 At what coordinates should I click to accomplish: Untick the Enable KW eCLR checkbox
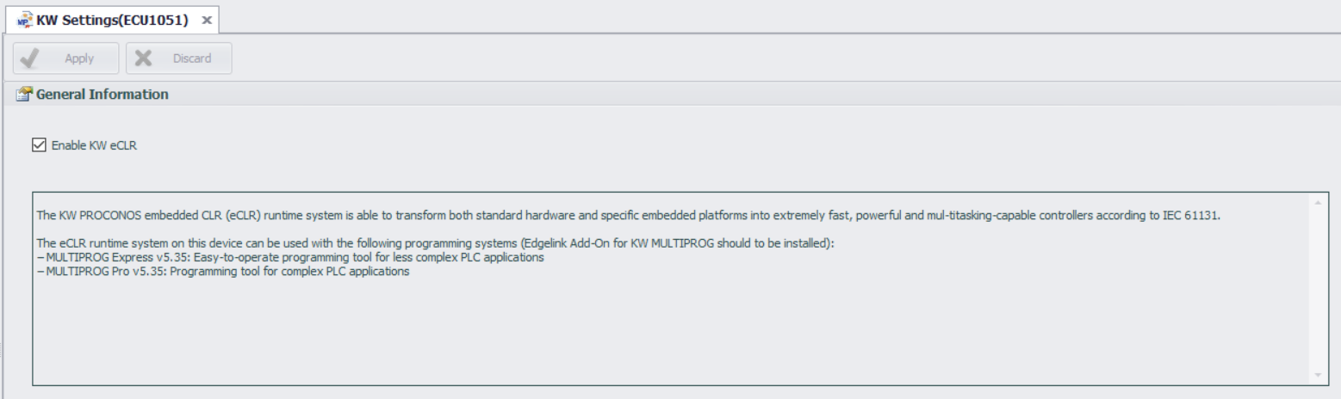[x=38, y=145]
